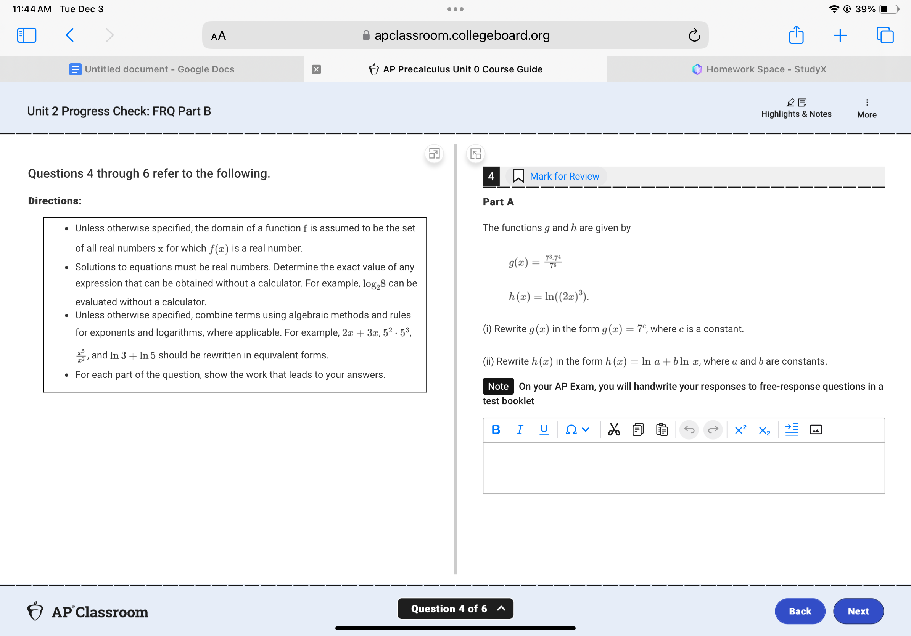
Task: Click the 'Directions:' label
Action: (x=55, y=201)
